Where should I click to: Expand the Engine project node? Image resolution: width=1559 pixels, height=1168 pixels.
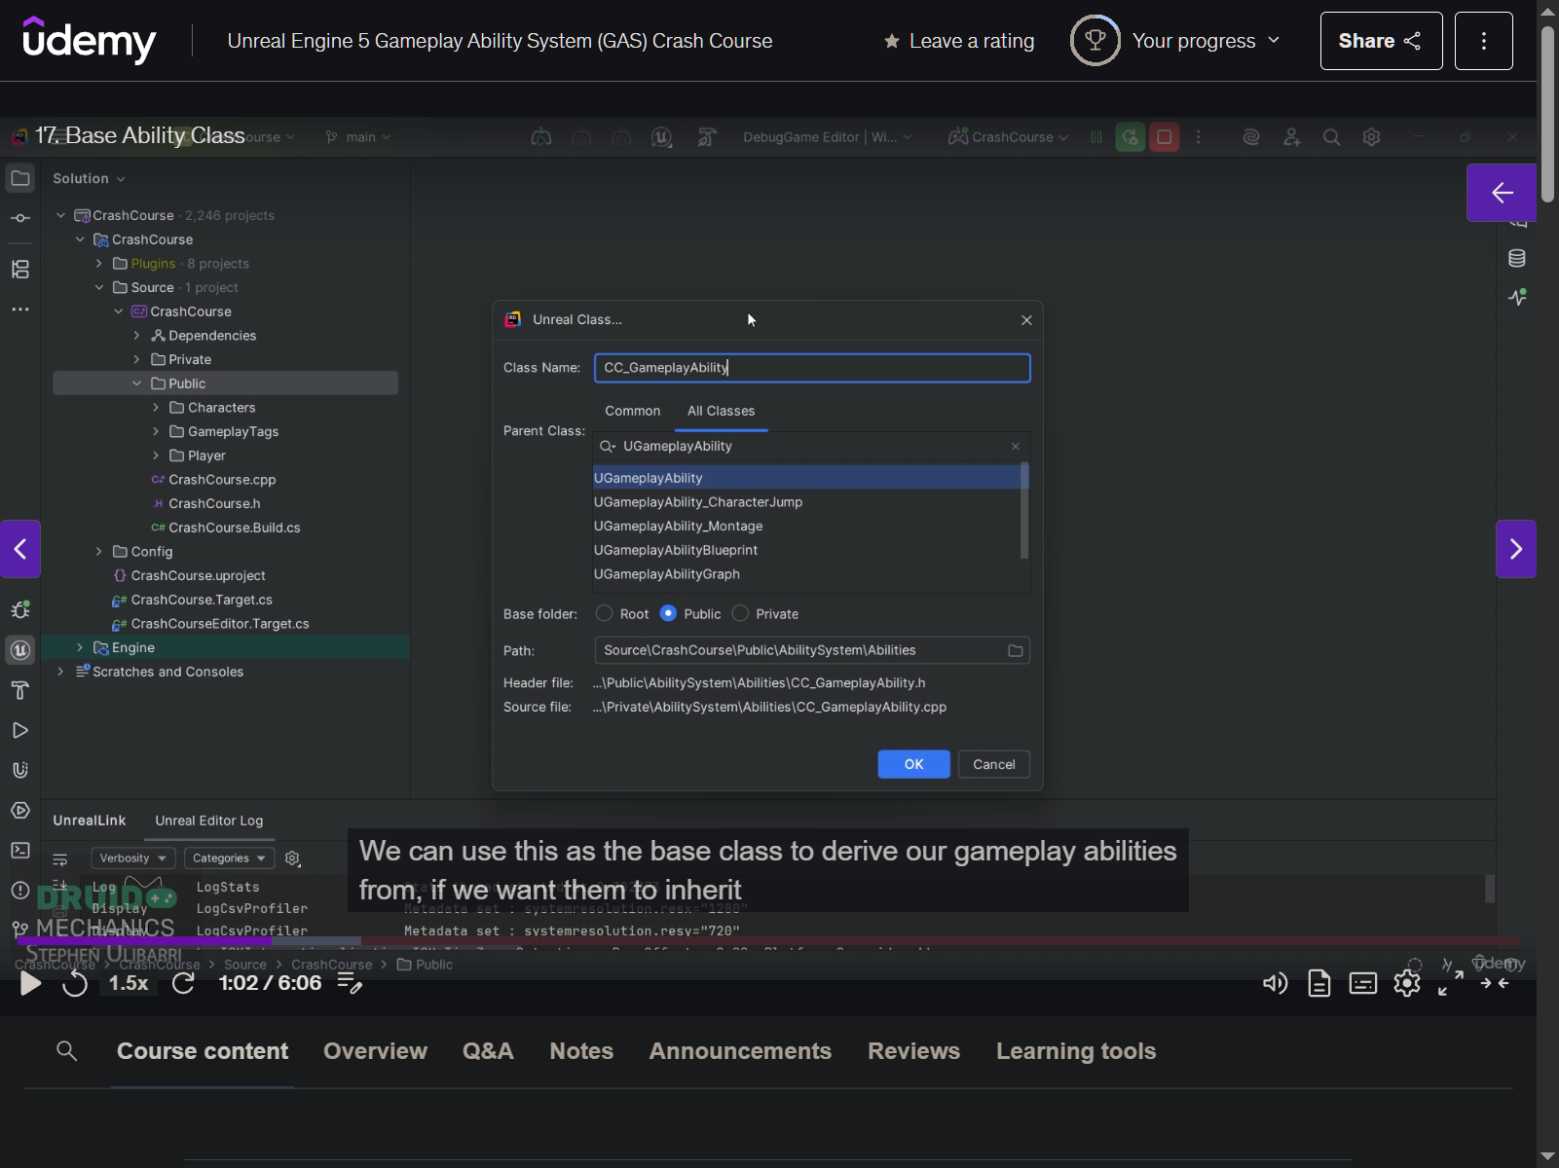click(x=80, y=647)
